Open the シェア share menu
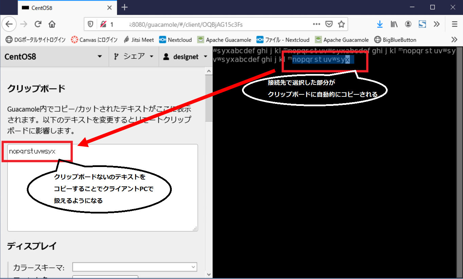Screen dimensions: 463x279 click(x=134, y=57)
